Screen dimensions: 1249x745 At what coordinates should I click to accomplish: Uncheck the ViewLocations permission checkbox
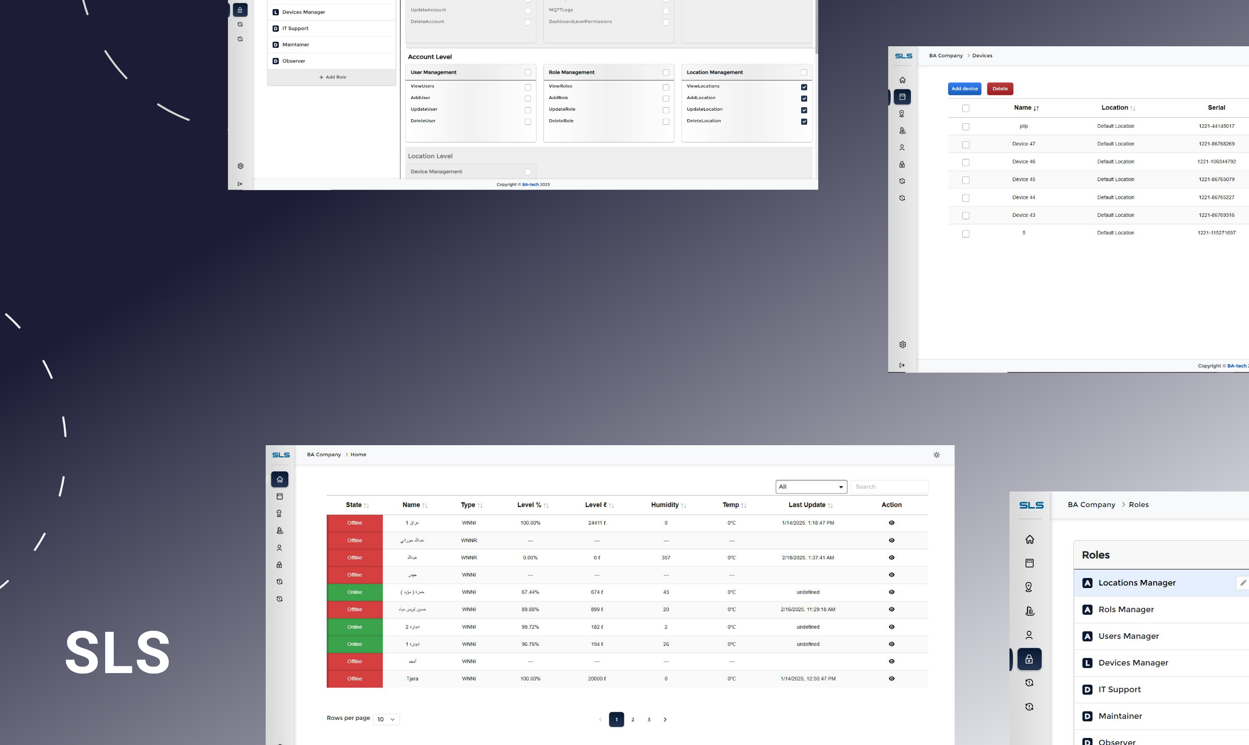click(804, 87)
